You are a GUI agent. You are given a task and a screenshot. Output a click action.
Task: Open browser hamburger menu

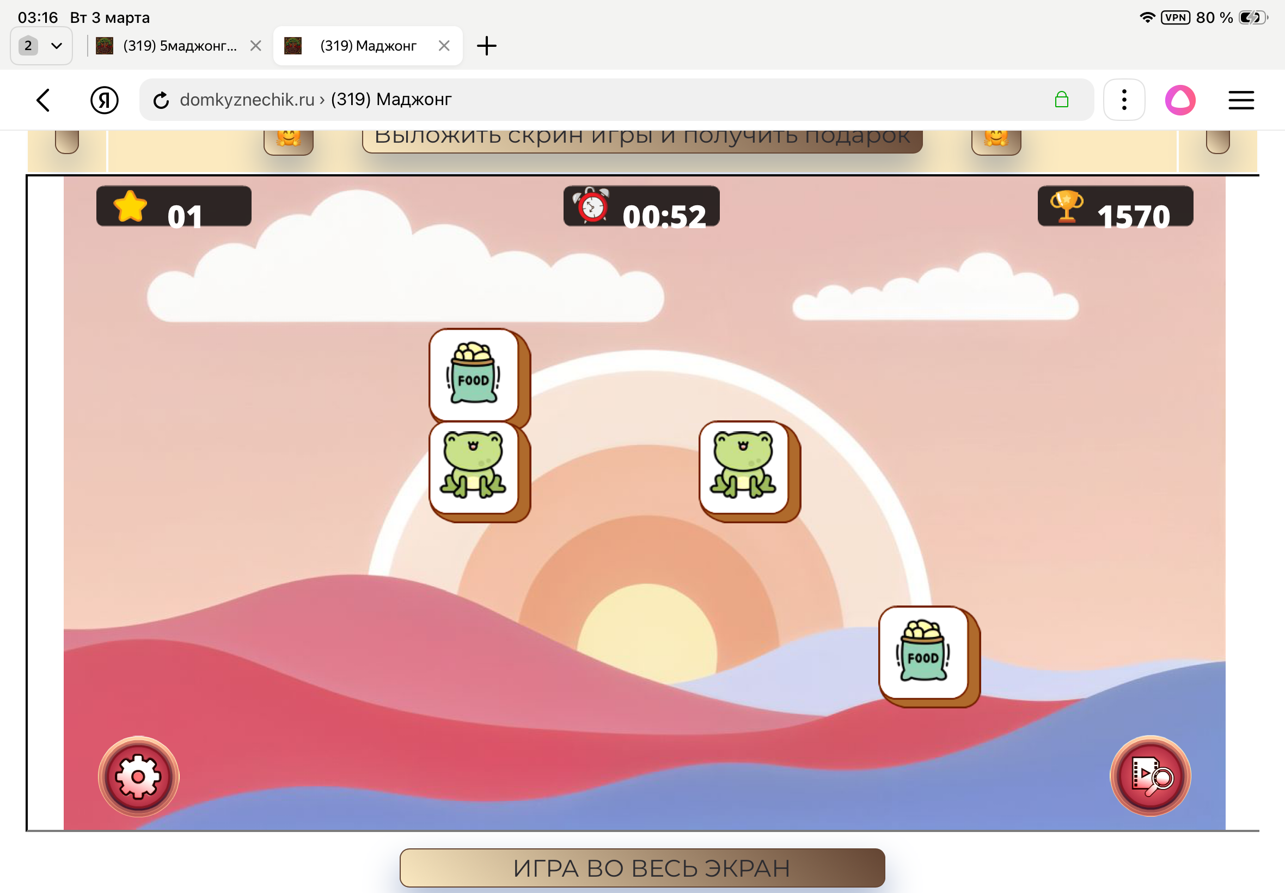[x=1240, y=100]
